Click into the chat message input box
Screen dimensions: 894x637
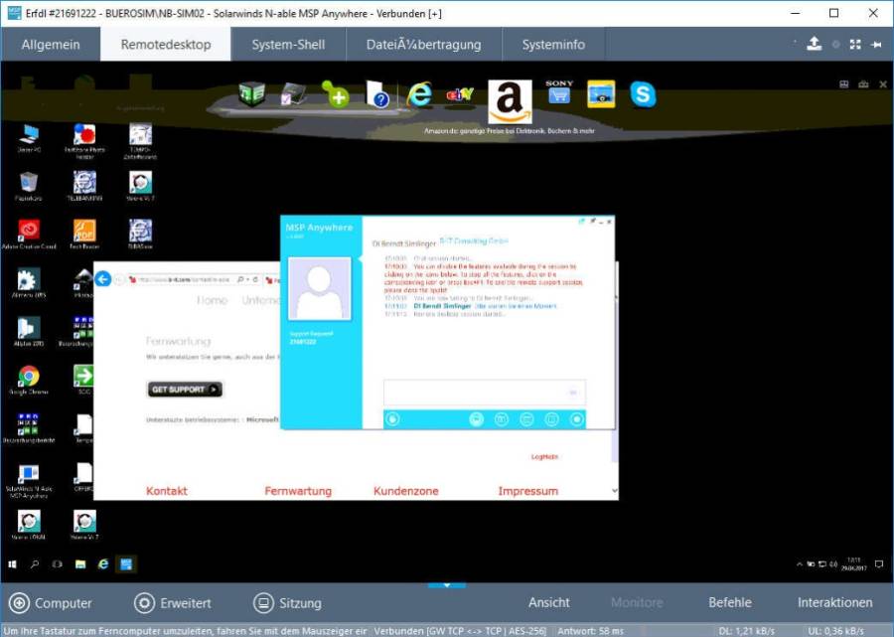tap(477, 393)
